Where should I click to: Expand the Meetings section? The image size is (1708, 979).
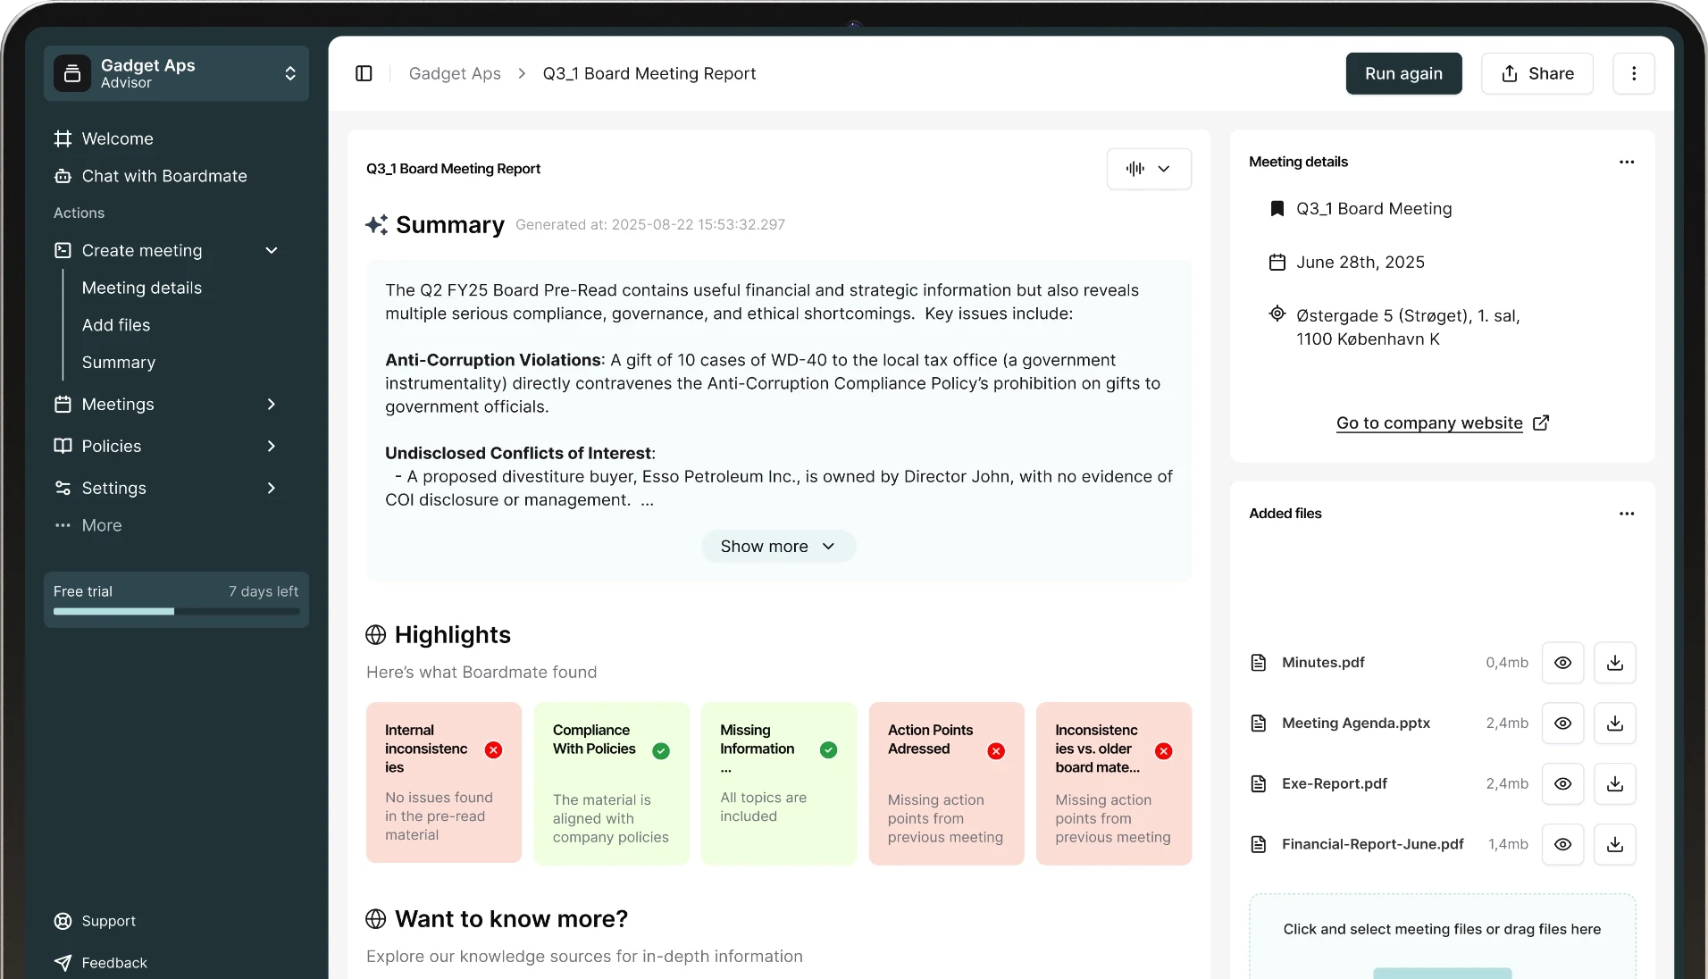pos(271,405)
